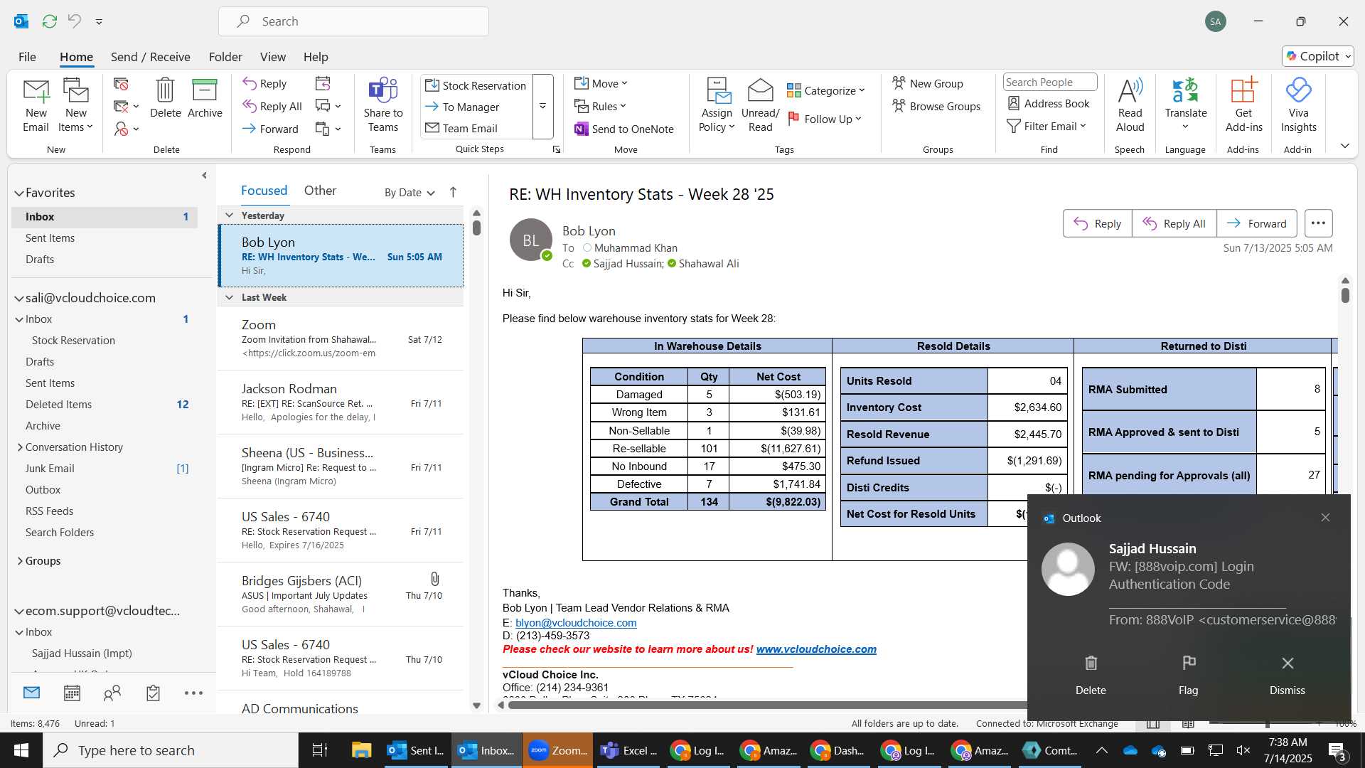Open People view in navigation bar
Screen dimensions: 1365x768
pos(112,693)
